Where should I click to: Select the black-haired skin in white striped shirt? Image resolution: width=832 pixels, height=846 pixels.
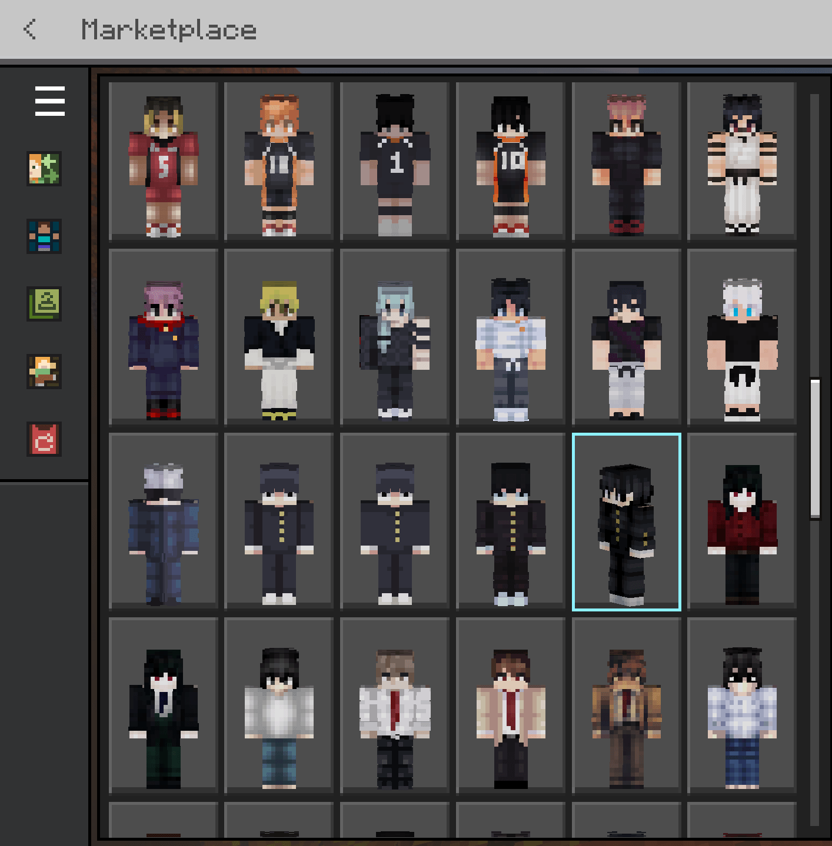click(511, 337)
